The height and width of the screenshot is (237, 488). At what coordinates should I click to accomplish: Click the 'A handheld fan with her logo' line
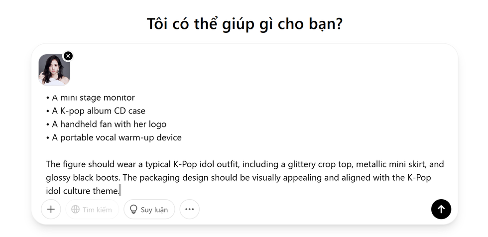pos(109,124)
